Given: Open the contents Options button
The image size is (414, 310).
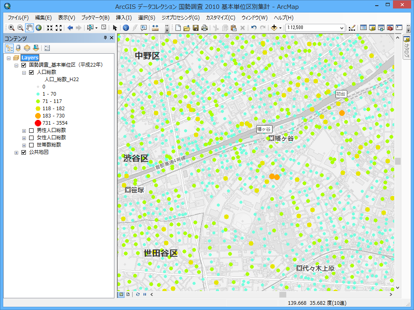Looking at the screenshot, I should pyautogui.click(x=47, y=48).
